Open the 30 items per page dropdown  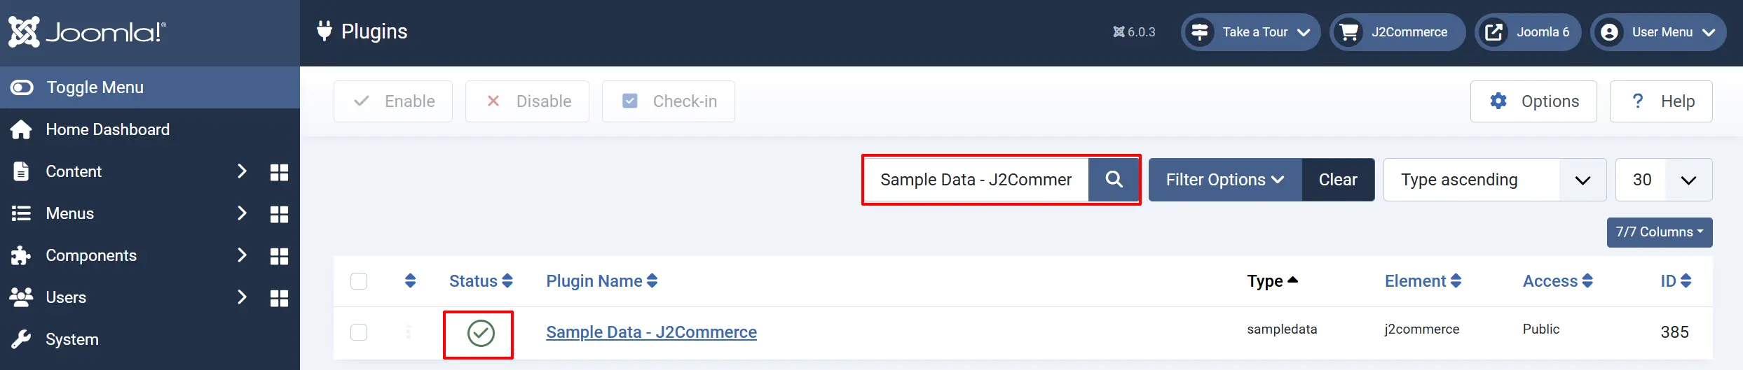click(1664, 180)
